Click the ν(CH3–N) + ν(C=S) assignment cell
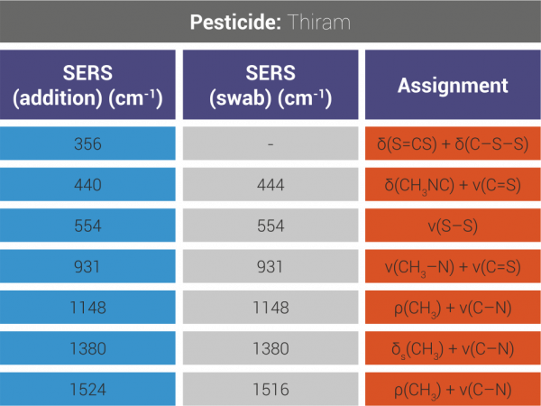 (x=453, y=267)
